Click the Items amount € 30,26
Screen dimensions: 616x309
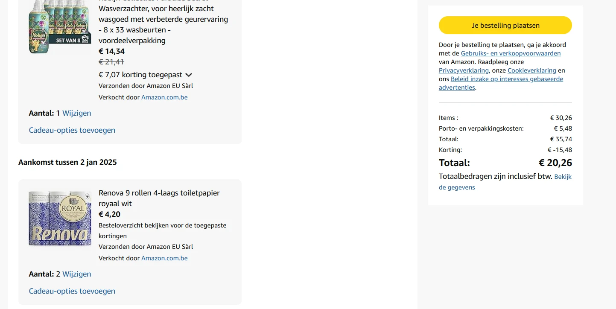tap(561, 118)
